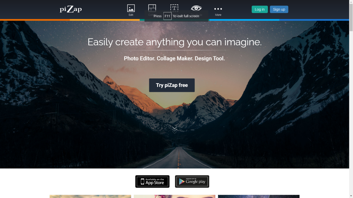Open the Collage grid icon

[x=152, y=8]
